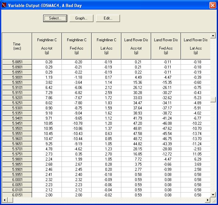Select the Time (sec) column header
218x205 pixels.
click(17, 46)
